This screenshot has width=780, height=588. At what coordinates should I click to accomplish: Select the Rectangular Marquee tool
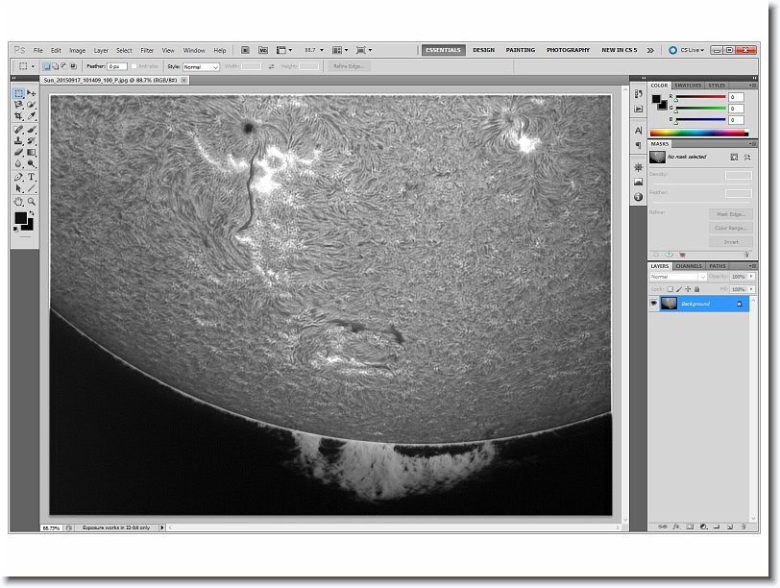point(19,93)
